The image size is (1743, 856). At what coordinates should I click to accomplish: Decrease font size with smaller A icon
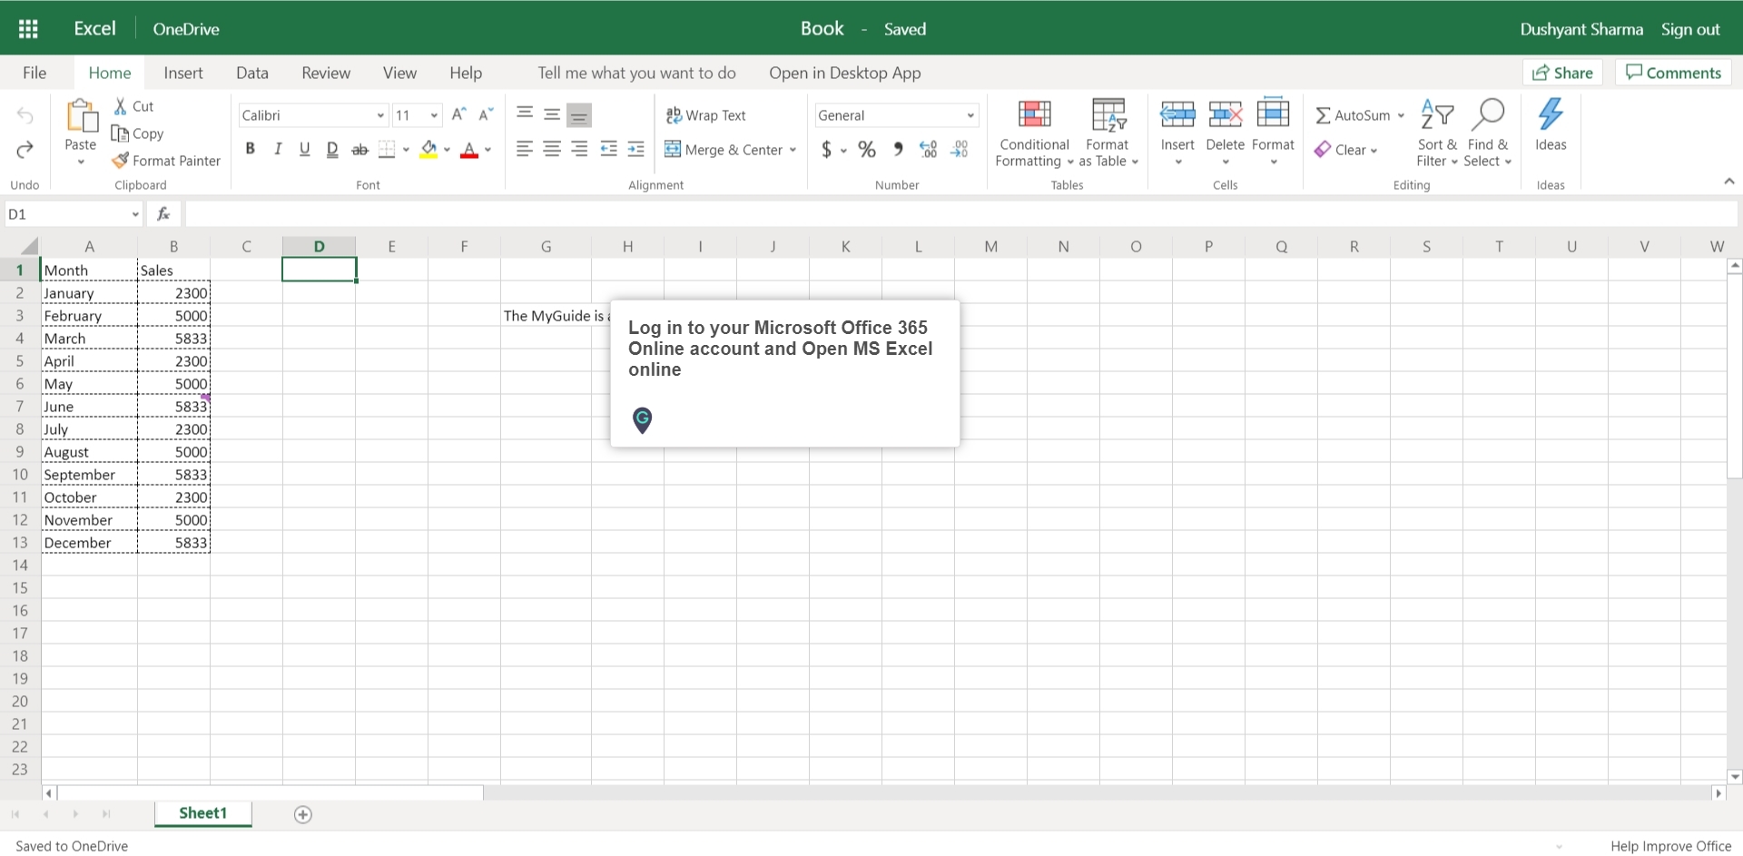click(x=487, y=114)
